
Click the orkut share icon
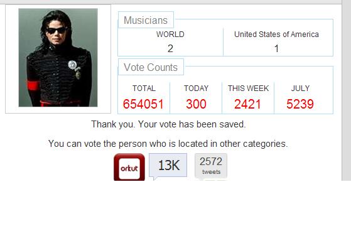tap(129, 167)
